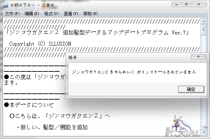Close the Notepad window

pos(199,5)
